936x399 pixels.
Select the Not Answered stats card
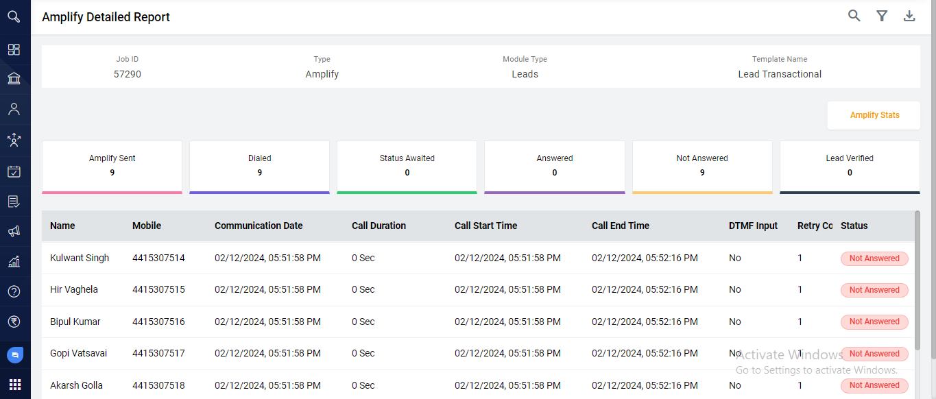[701, 167]
